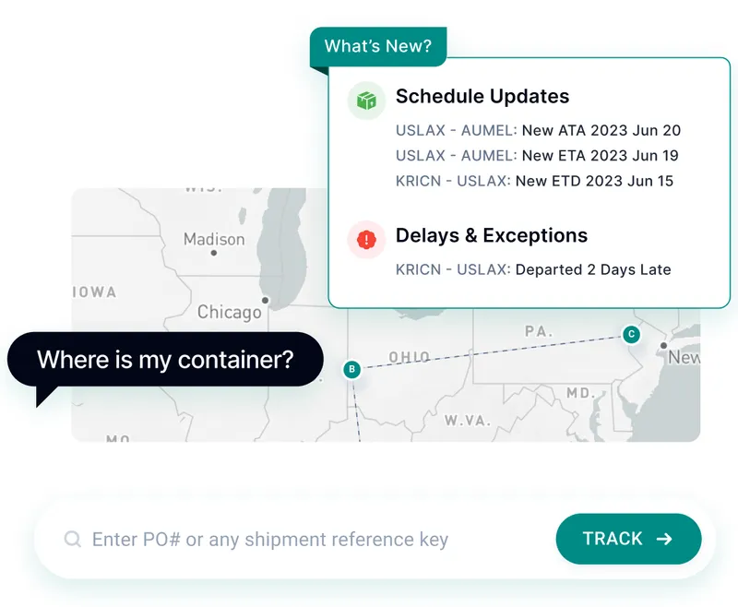Image resolution: width=738 pixels, height=607 pixels.
Task: Open the What's New? tab
Action: [378, 46]
